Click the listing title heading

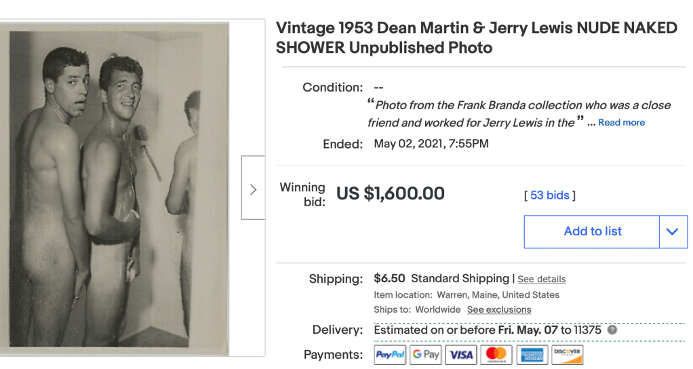coord(476,38)
